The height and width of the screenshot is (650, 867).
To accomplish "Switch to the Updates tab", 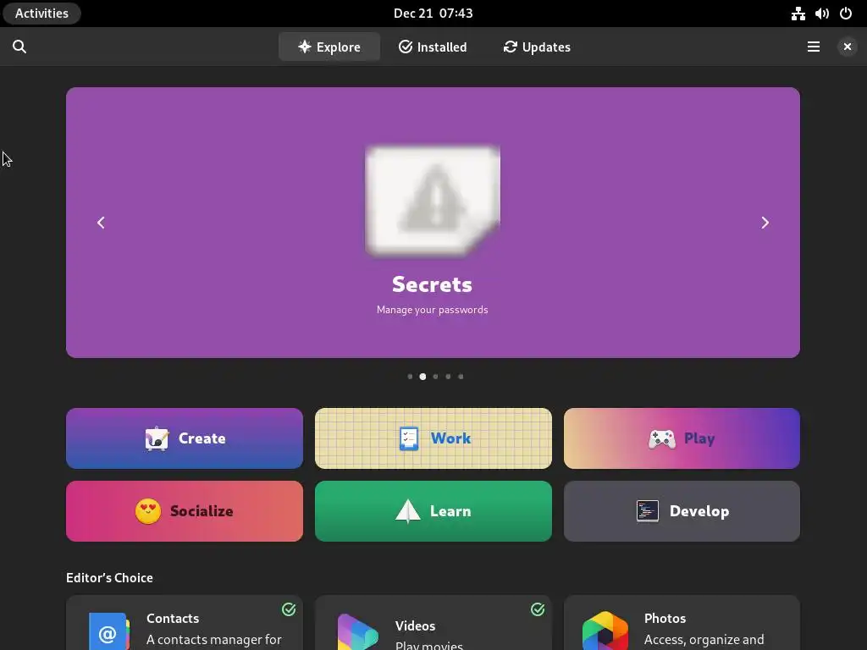I will click(537, 47).
